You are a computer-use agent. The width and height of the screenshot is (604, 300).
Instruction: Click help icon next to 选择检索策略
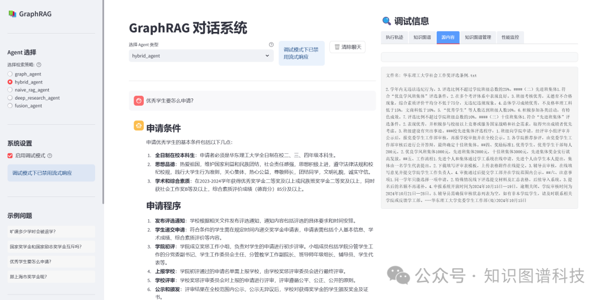pos(39,65)
